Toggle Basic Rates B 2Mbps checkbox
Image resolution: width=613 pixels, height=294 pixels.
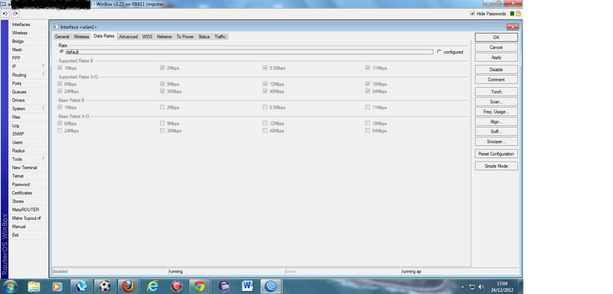click(x=162, y=107)
